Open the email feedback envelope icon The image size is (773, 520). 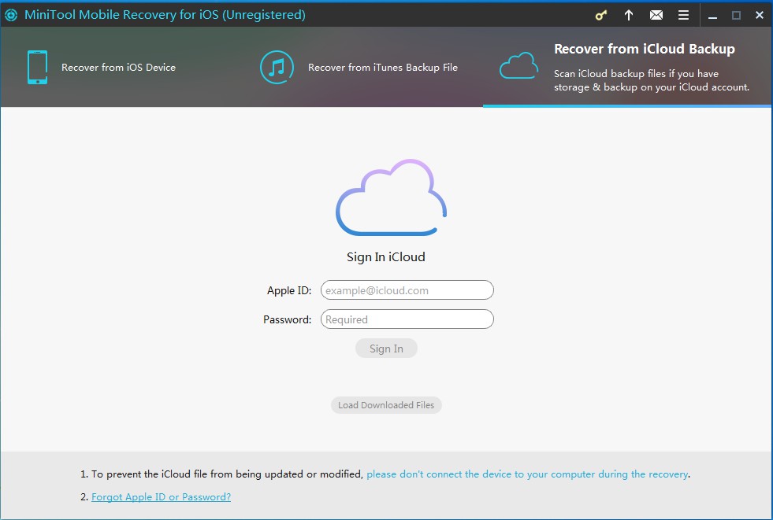pyautogui.click(x=656, y=15)
